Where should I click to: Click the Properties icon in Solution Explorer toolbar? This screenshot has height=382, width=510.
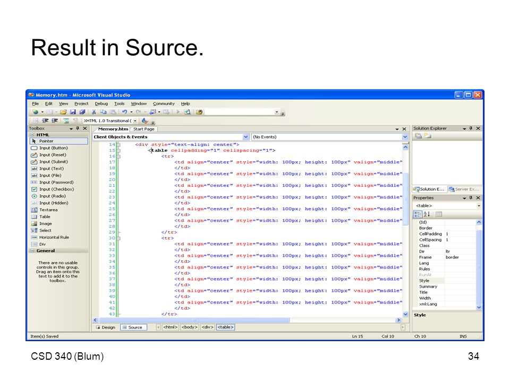coord(418,136)
